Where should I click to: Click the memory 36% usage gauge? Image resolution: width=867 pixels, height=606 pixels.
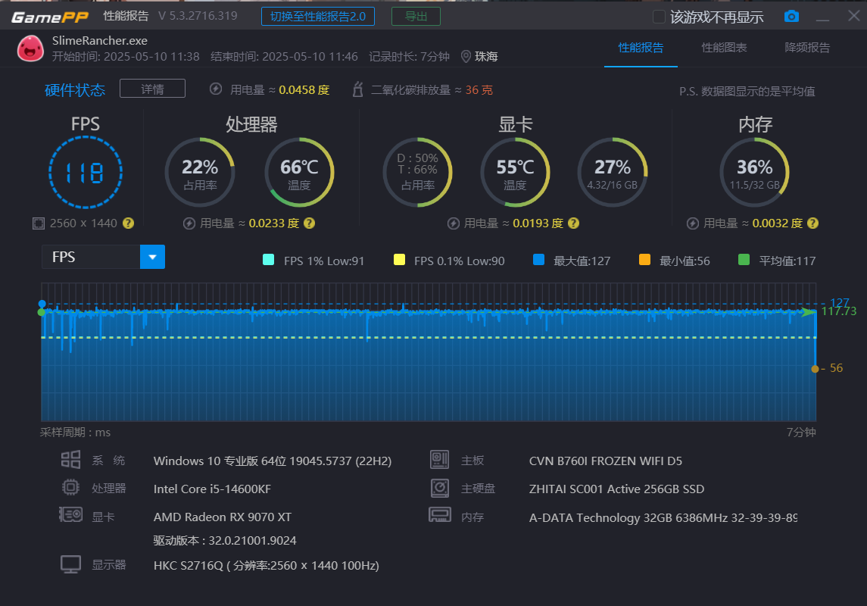coord(754,173)
